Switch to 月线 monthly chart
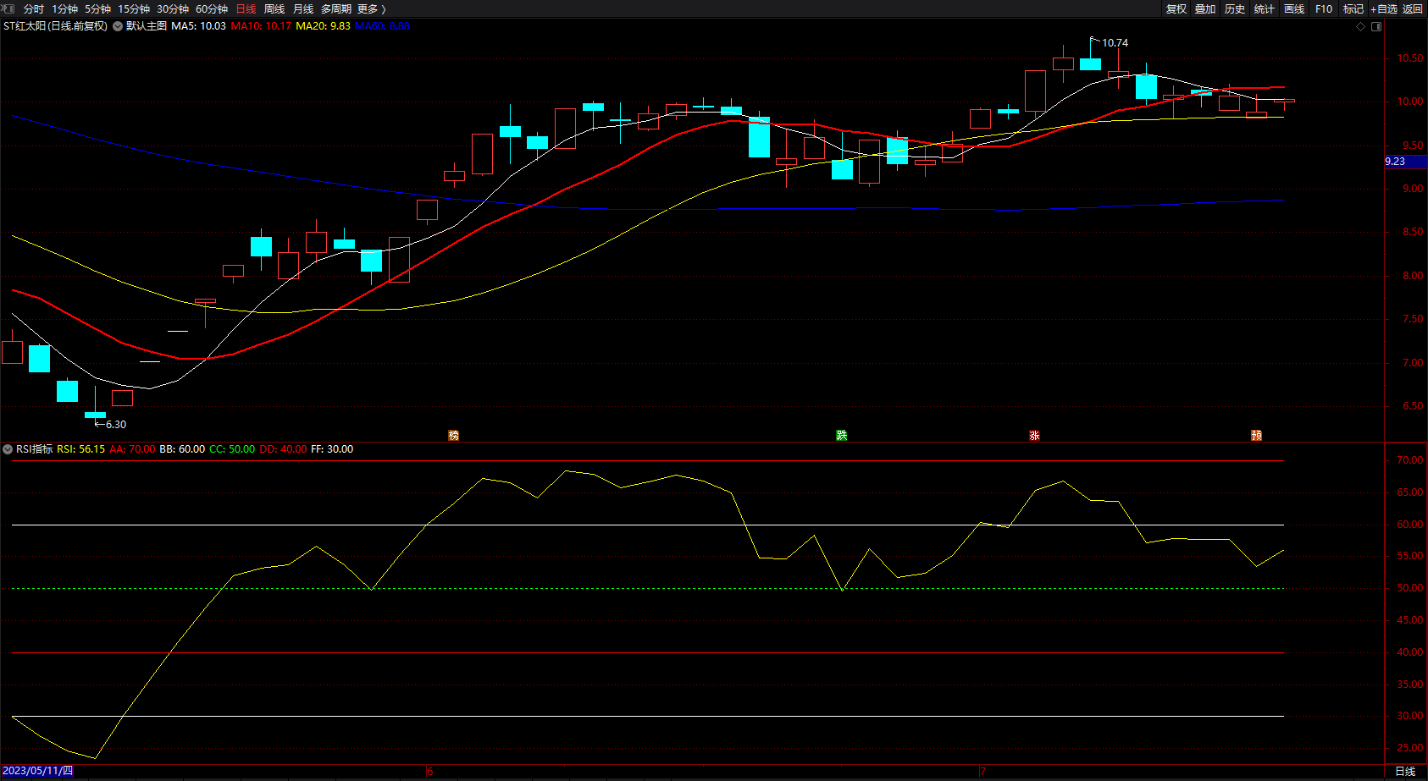The image size is (1428, 781). point(303,9)
